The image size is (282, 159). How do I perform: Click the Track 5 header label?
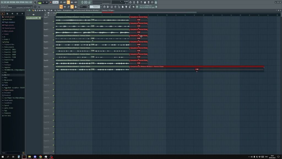click(46, 42)
